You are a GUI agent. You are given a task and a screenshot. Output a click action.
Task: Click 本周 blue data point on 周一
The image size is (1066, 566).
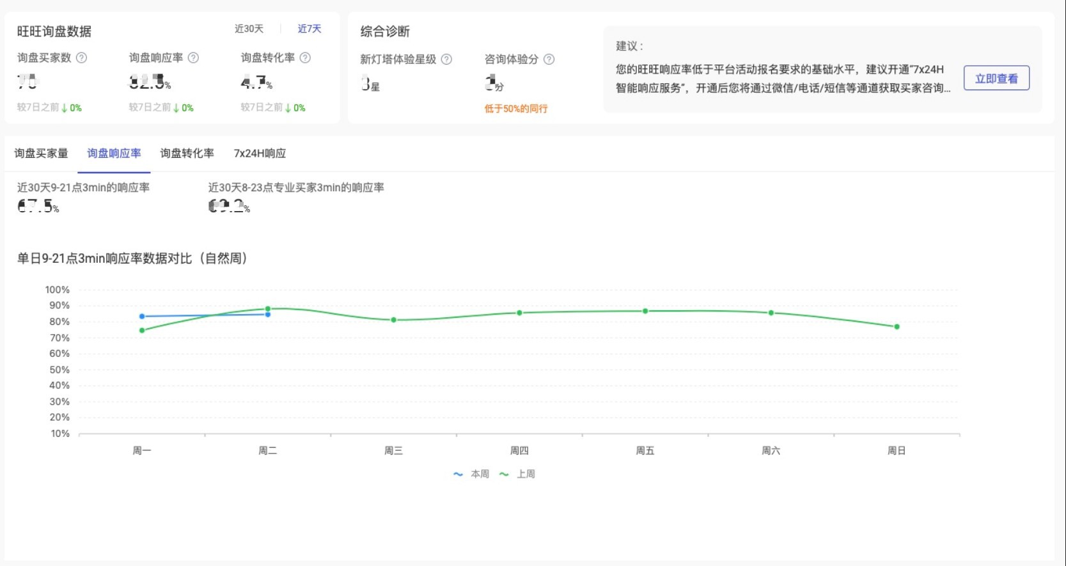142,317
